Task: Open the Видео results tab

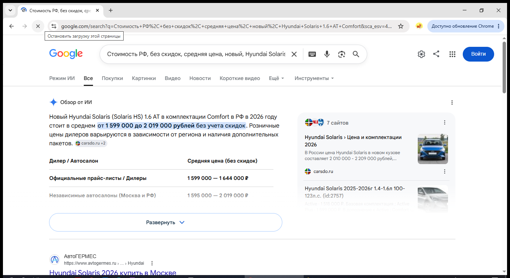Action: tap(173, 78)
